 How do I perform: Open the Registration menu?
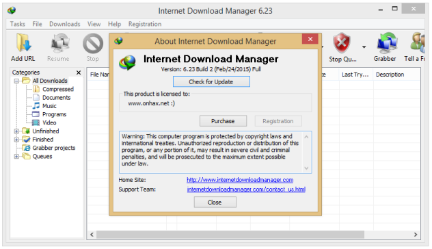point(145,24)
